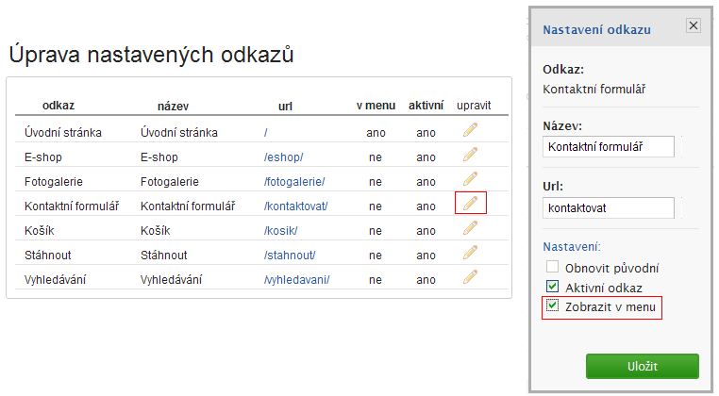719x396 pixels.
Task: Follow the /fotogalerie/ url link
Action: coord(294,182)
